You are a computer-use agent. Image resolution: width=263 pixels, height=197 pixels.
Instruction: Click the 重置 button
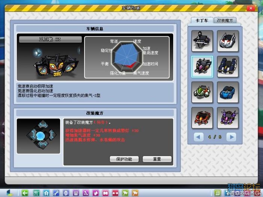pyautogui.click(x=157, y=159)
